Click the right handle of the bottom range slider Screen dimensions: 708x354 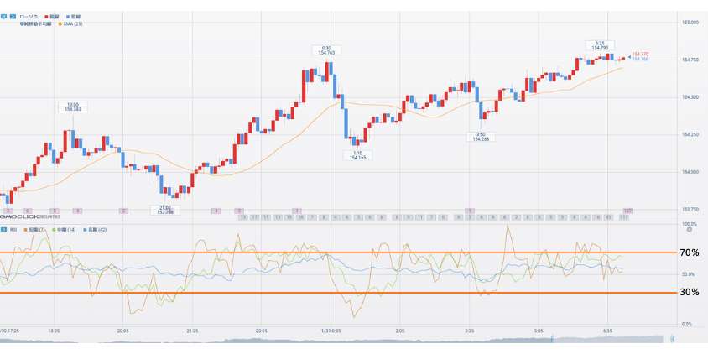click(673, 339)
